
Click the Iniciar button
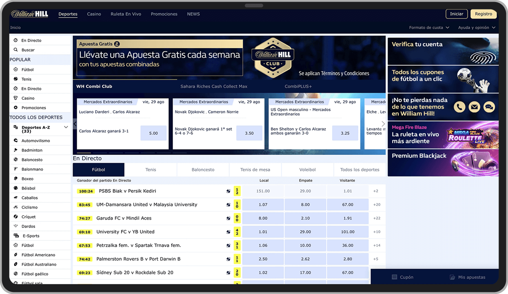457,14
